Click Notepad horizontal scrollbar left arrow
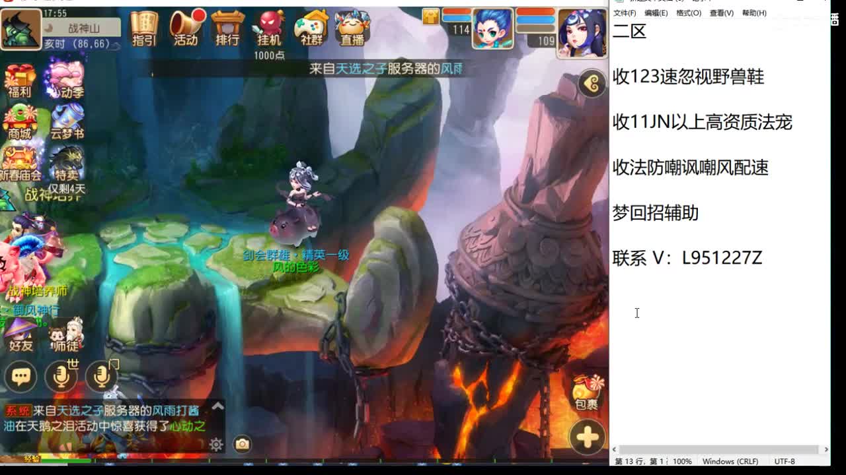Viewport: 846px width, 475px height. (615, 449)
